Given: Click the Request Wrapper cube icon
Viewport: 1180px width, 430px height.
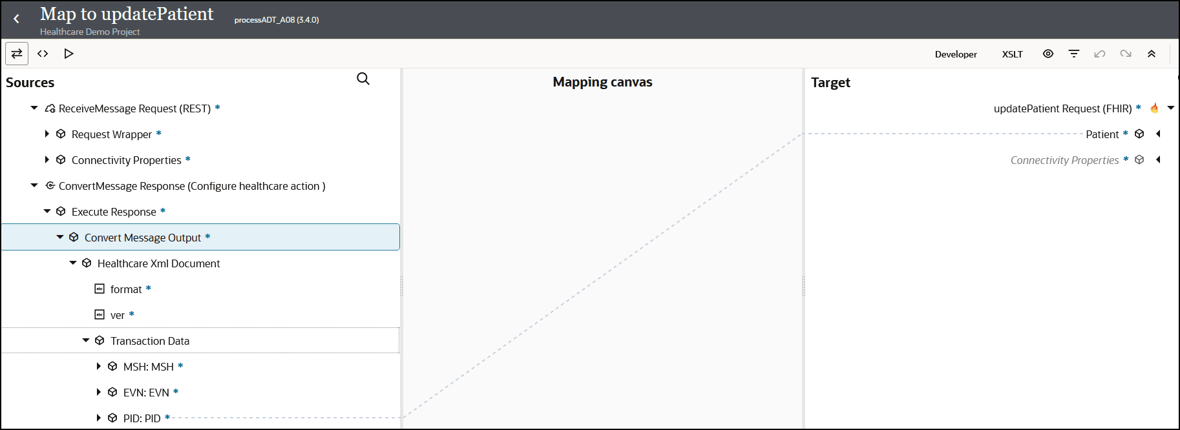Looking at the screenshot, I should (x=61, y=134).
